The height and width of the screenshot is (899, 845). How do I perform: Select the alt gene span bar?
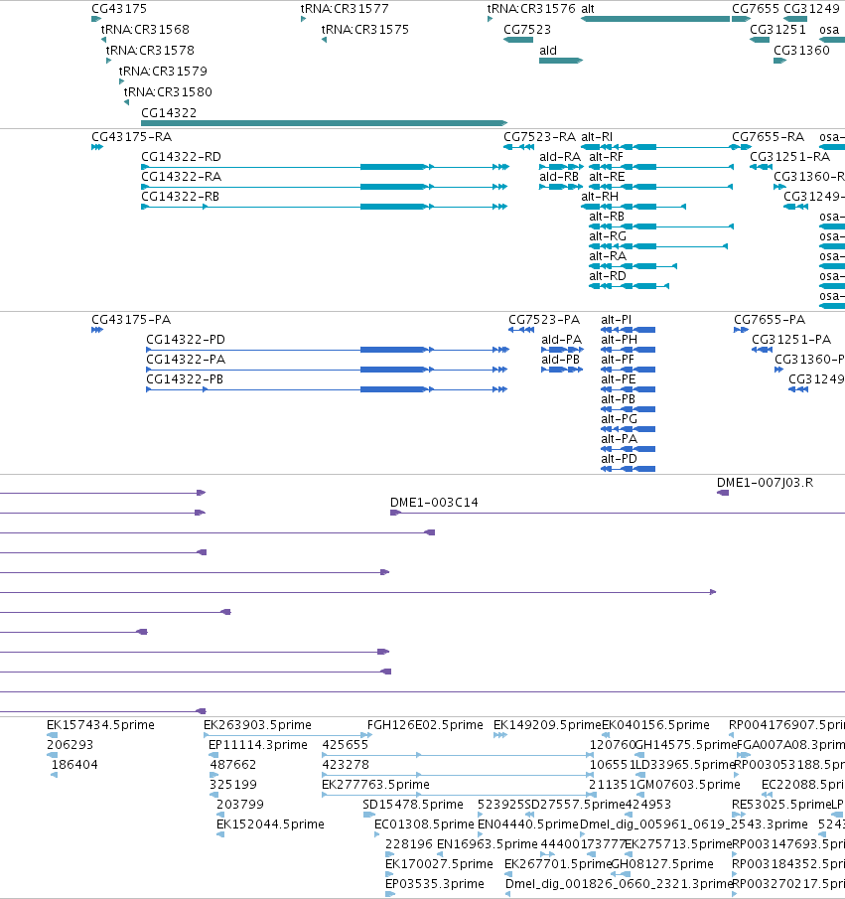(655, 19)
